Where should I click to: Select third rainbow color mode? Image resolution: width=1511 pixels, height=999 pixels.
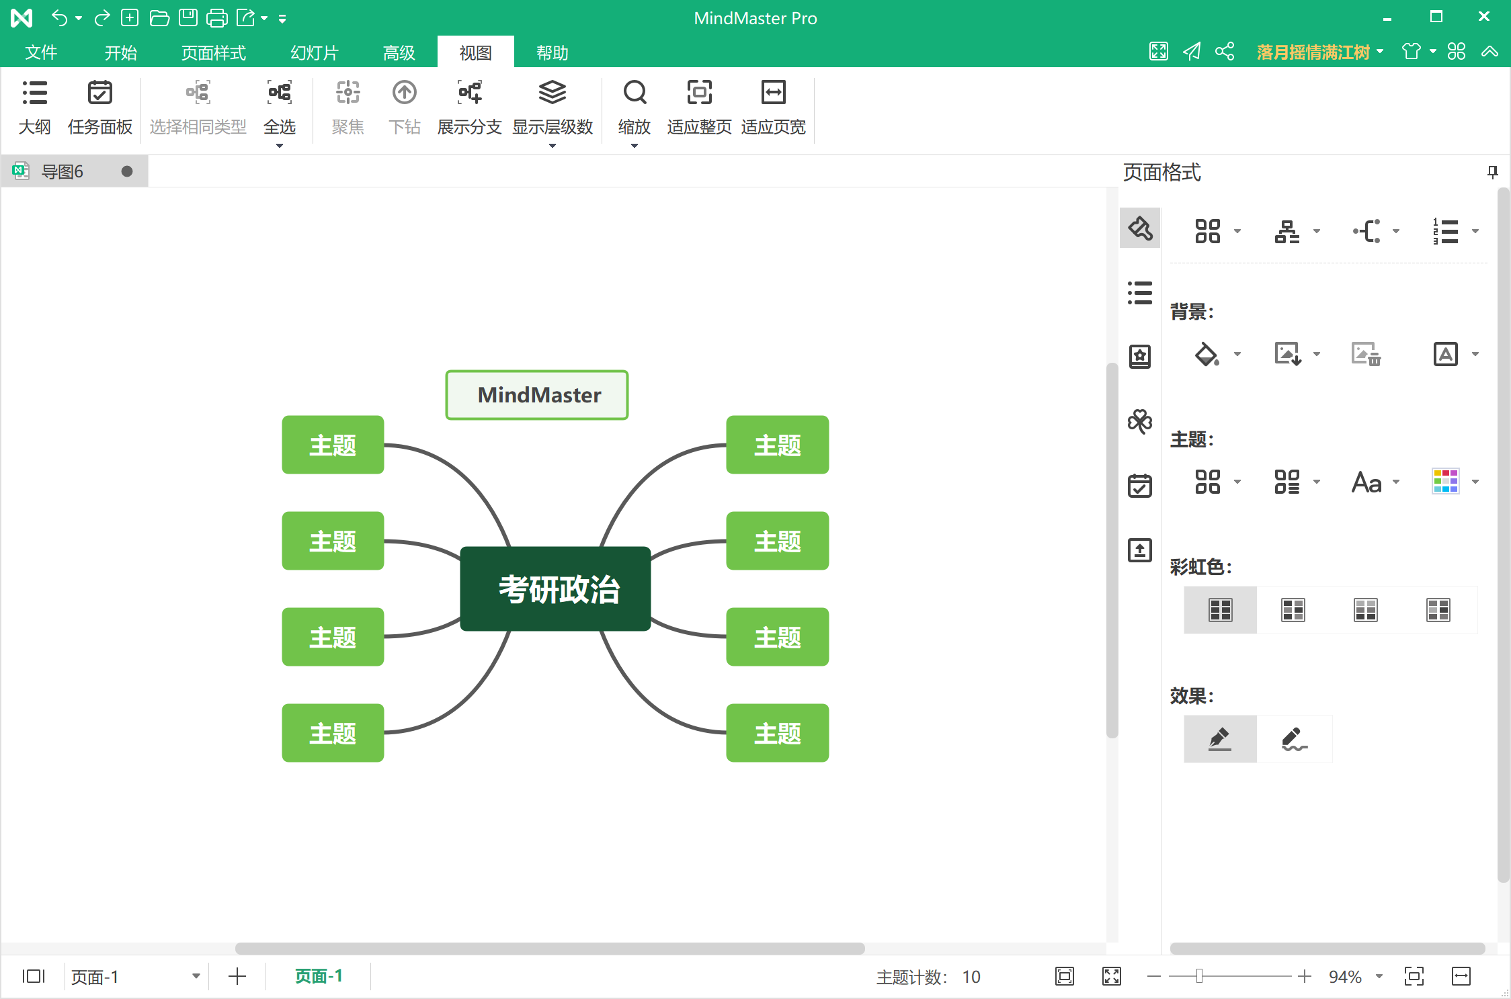tap(1365, 609)
